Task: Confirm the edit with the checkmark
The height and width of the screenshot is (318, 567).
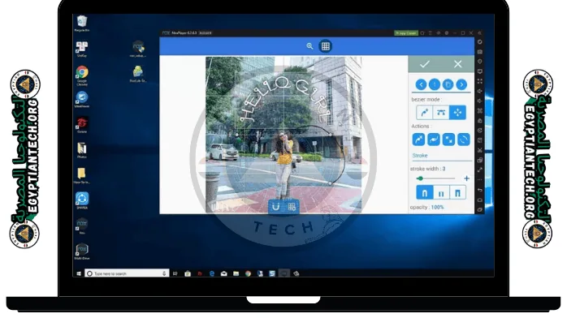Action: coord(425,64)
